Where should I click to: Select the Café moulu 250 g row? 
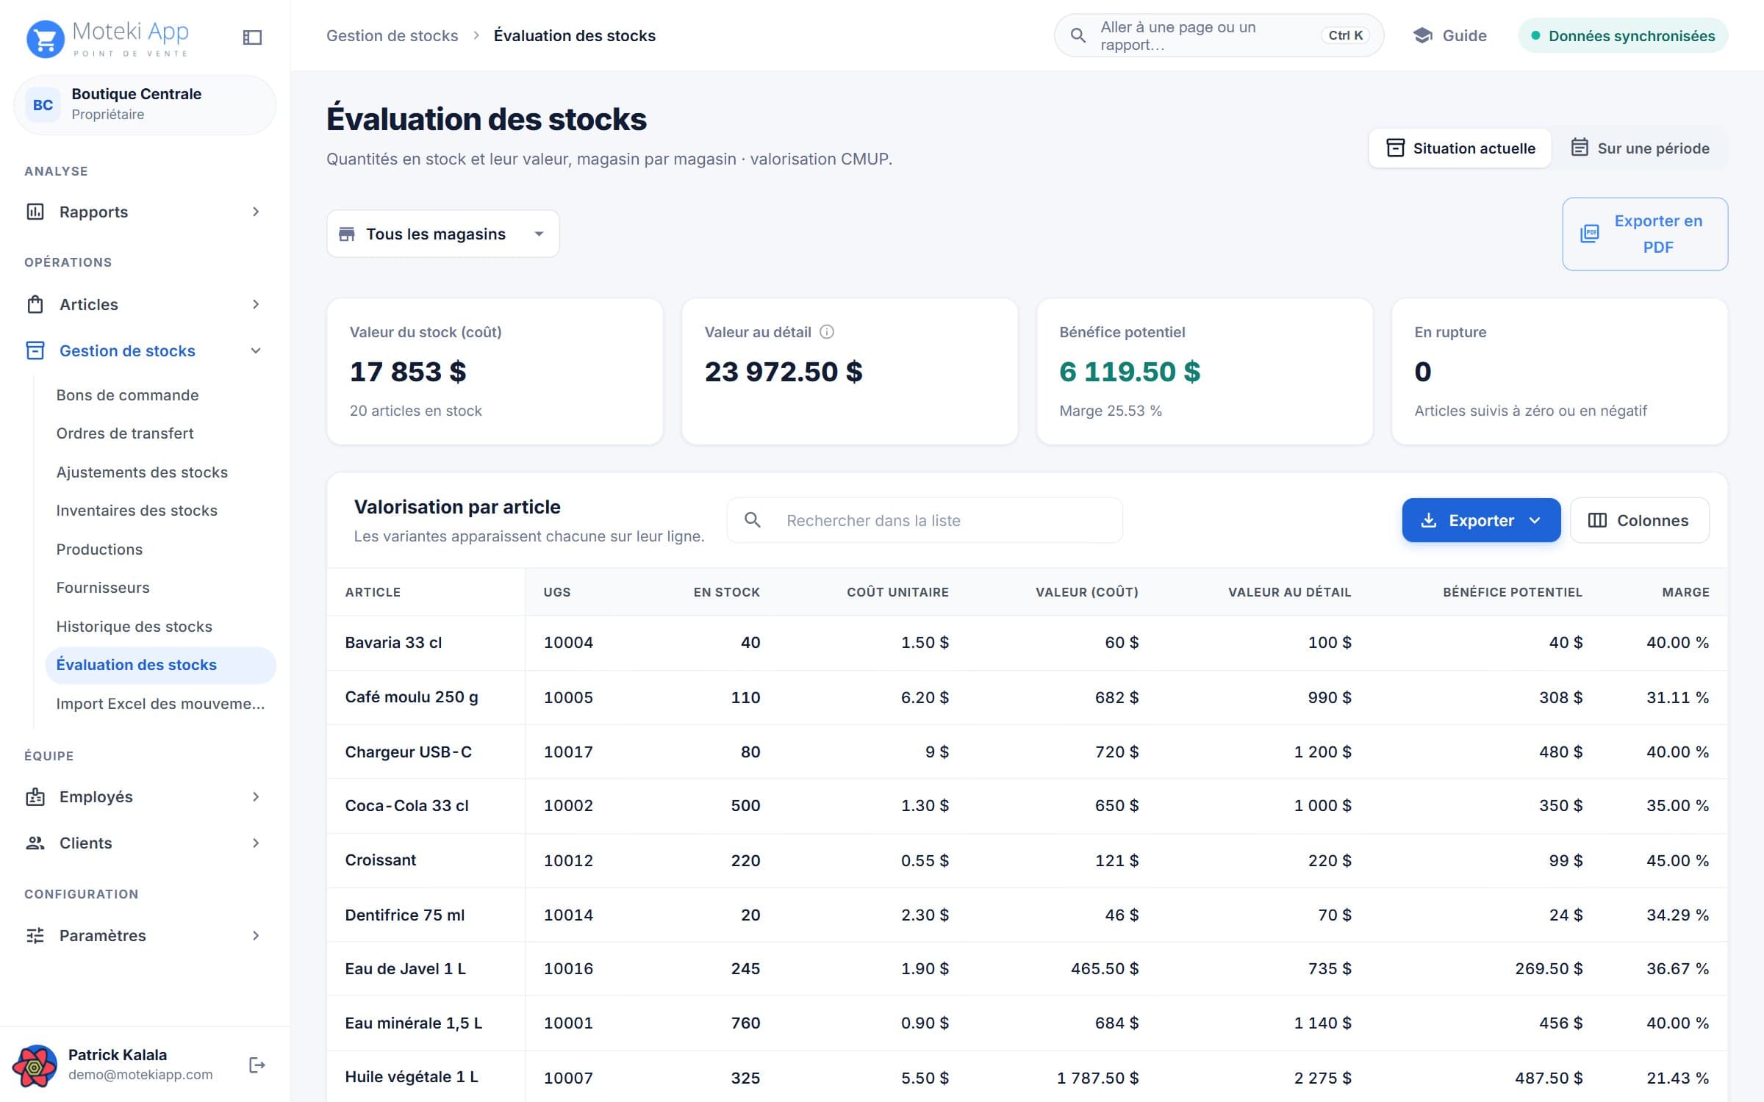tap(1027, 697)
